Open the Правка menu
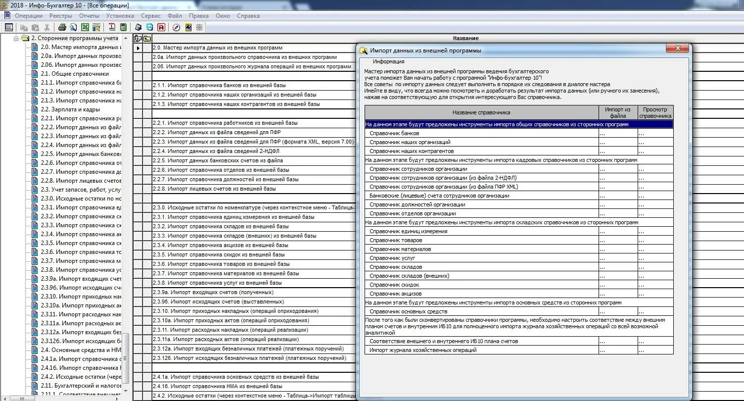 coord(199,16)
